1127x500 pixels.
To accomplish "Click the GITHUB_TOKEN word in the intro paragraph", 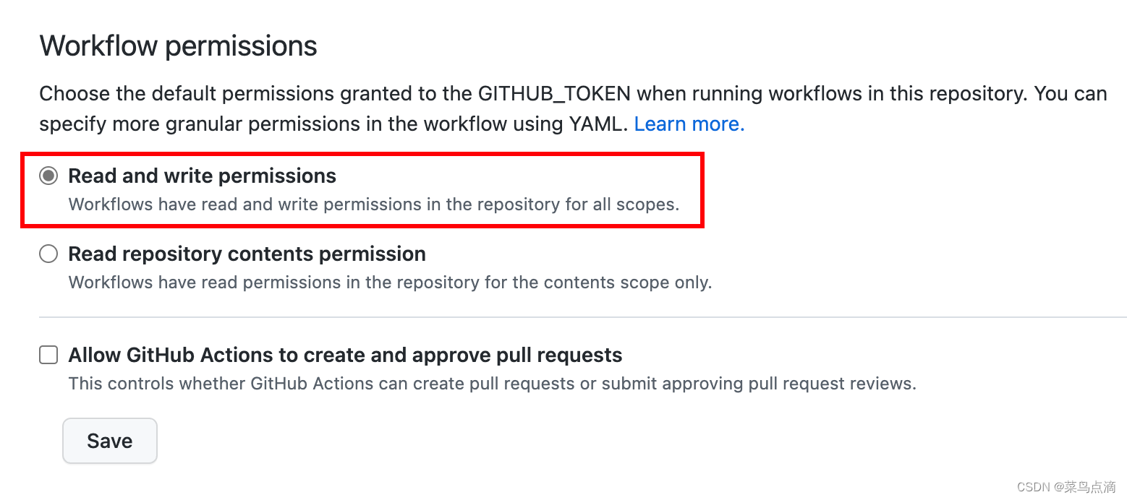I will 554,94.
